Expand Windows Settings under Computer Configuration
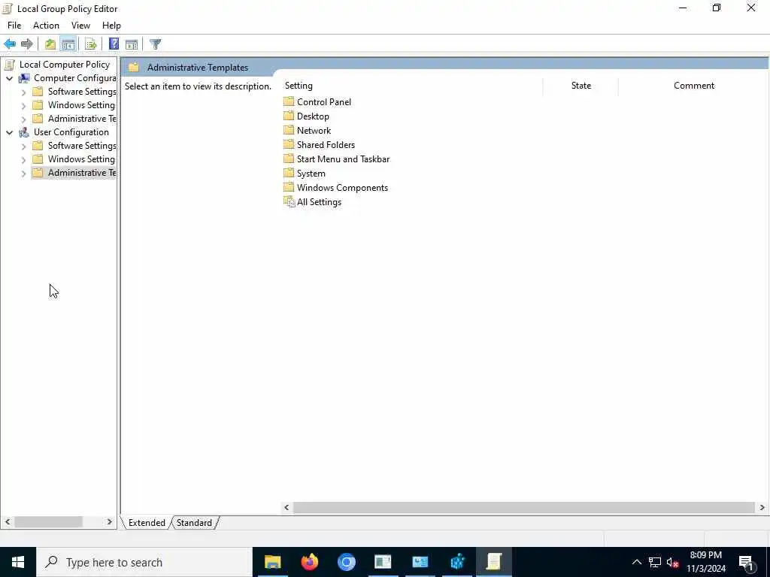This screenshot has width=770, height=577. pyautogui.click(x=23, y=105)
